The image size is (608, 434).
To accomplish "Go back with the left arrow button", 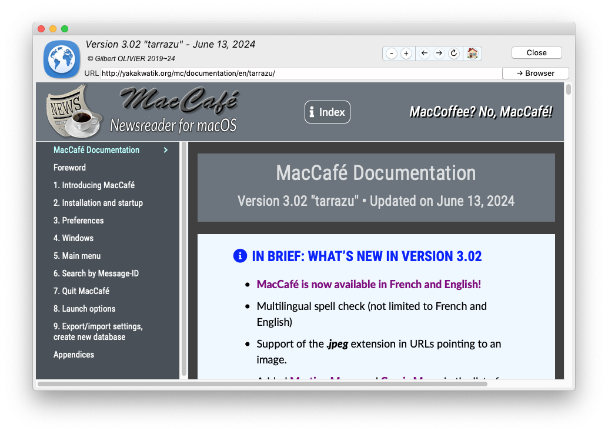I will (425, 54).
